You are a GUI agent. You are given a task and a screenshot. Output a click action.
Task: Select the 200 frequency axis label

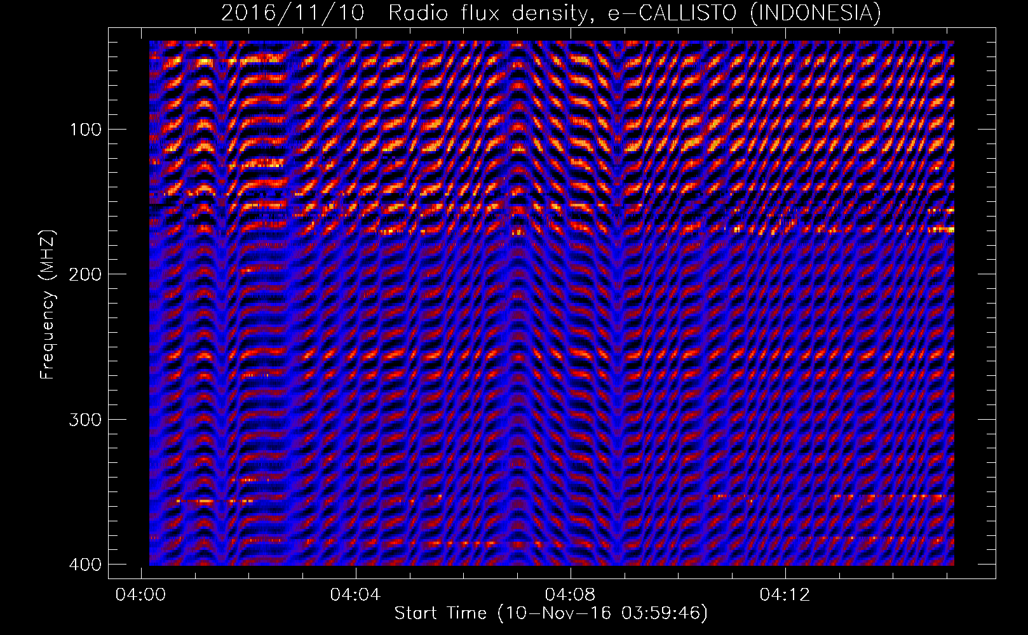coord(85,274)
